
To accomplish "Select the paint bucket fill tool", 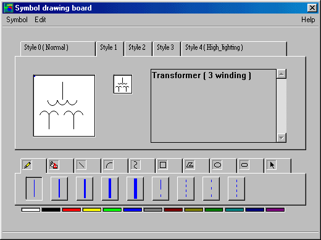I will point(54,165).
